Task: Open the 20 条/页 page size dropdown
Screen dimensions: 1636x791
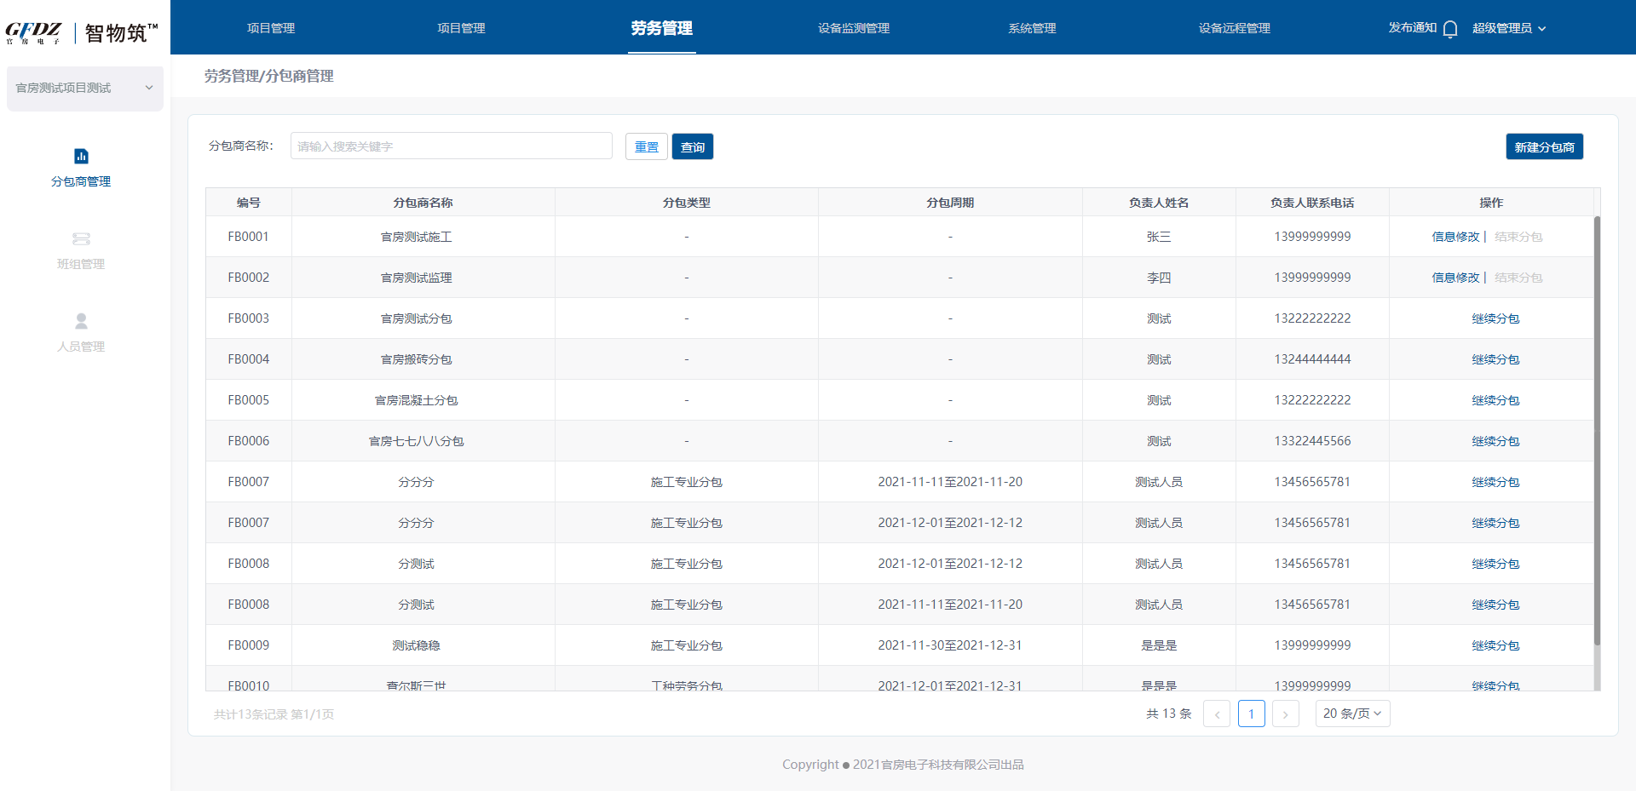Action: 1352,714
